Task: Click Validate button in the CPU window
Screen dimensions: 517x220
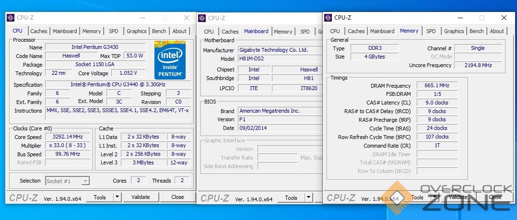Action: pyautogui.click(x=141, y=197)
